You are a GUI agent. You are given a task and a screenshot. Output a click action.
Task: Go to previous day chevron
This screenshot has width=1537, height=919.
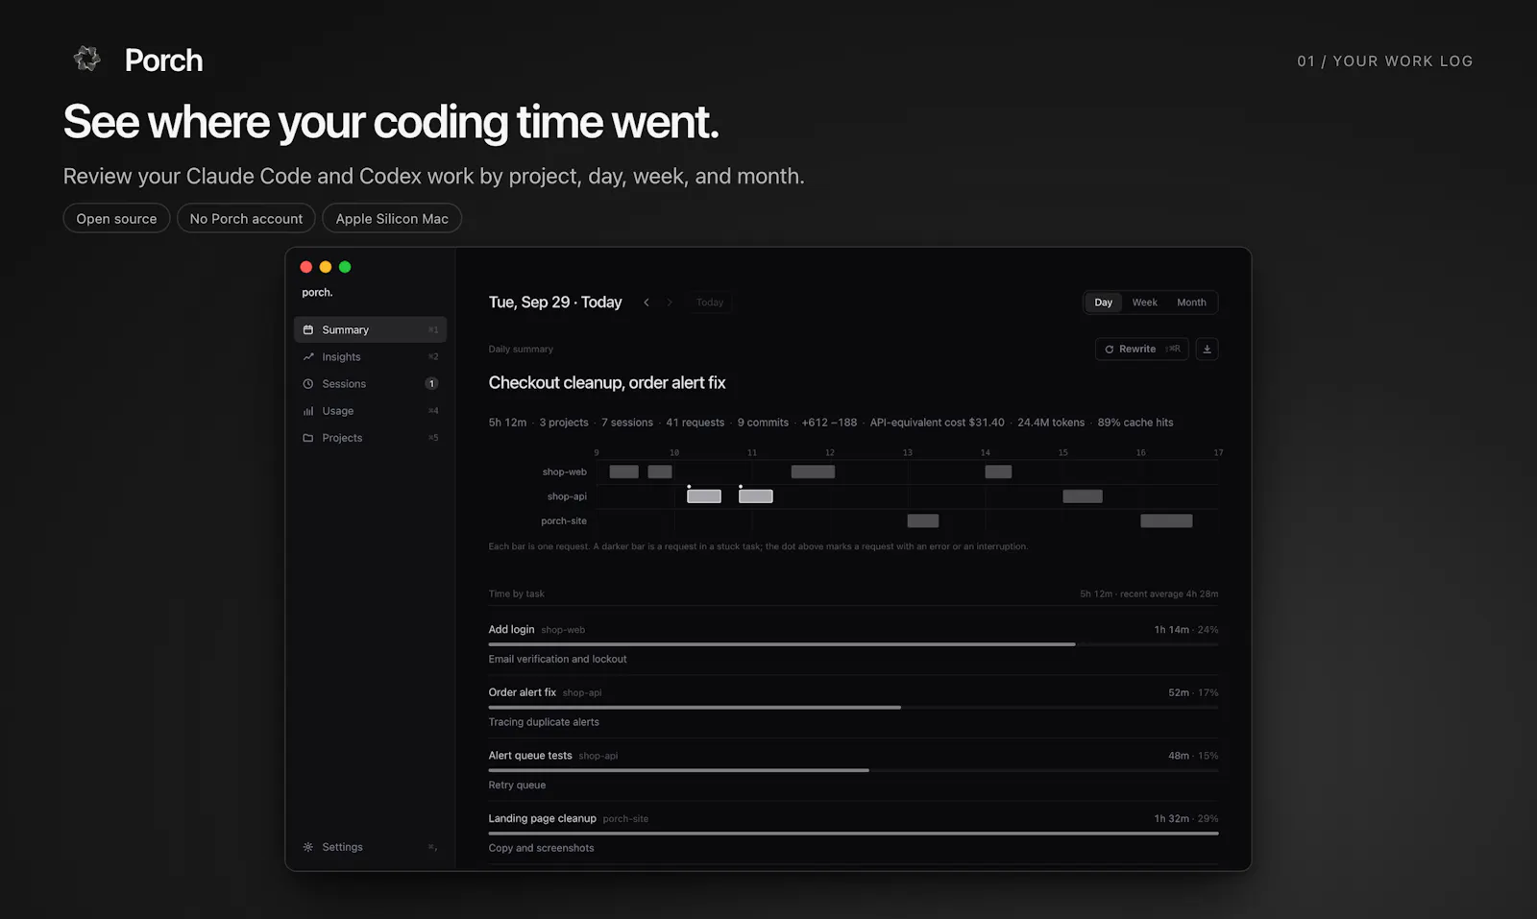tap(647, 302)
